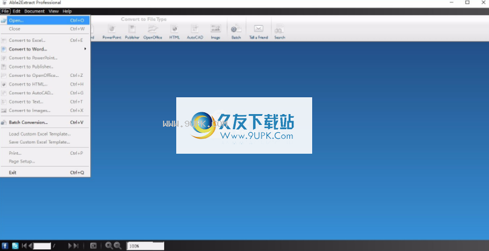Choose Close in the File menu
The height and width of the screenshot is (251, 489).
pos(45,29)
